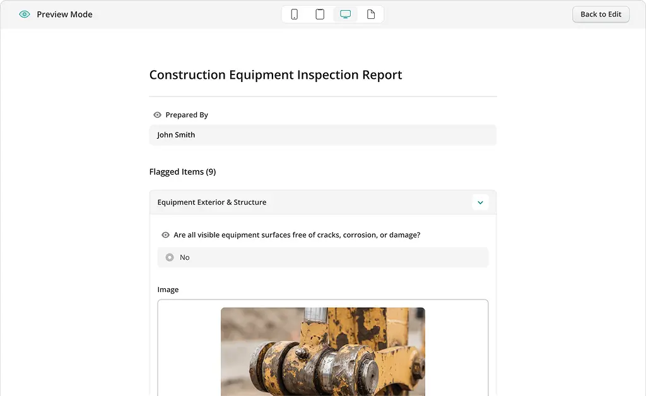Click the Prepared By label
The width and height of the screenshot is (646, 396).
click(187, 115)
